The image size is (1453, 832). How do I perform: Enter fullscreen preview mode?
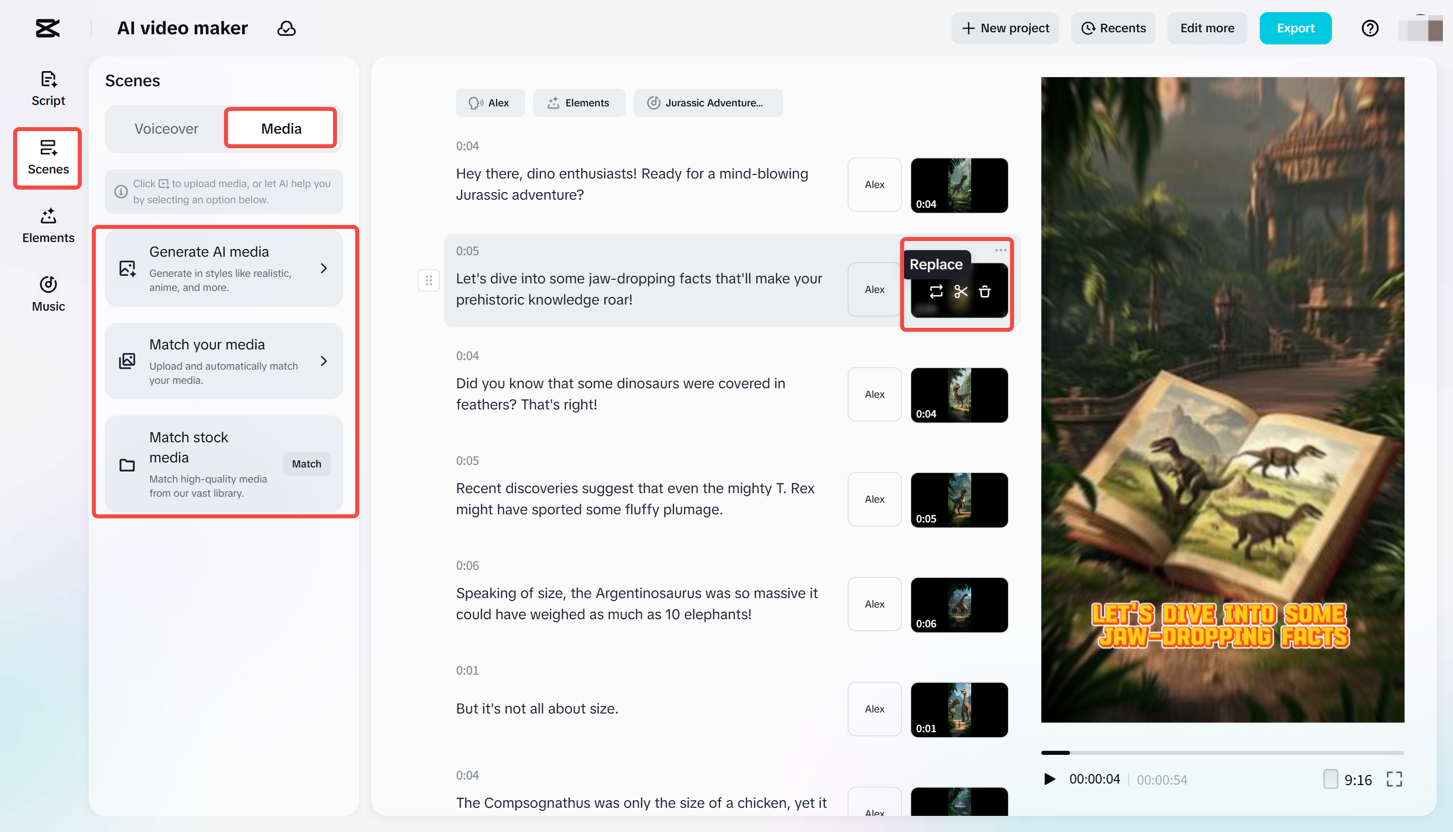[1393, 780]
